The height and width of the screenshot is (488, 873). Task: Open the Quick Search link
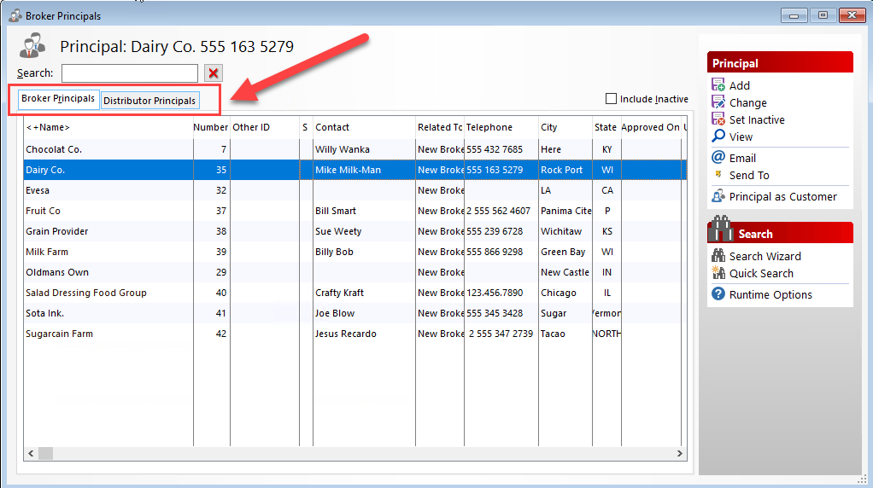click(x=761, y=274)
